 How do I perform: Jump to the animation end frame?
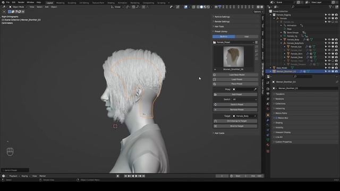coord(143,176)
